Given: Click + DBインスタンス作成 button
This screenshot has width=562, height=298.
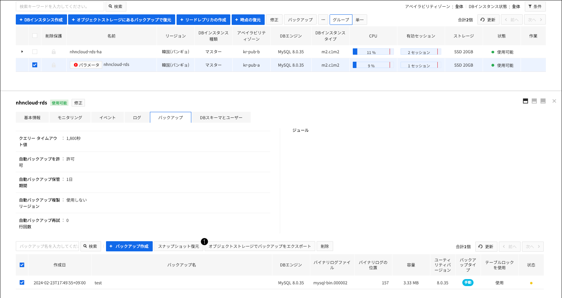Looking at the screenshot, I should (x=41, y=20).
